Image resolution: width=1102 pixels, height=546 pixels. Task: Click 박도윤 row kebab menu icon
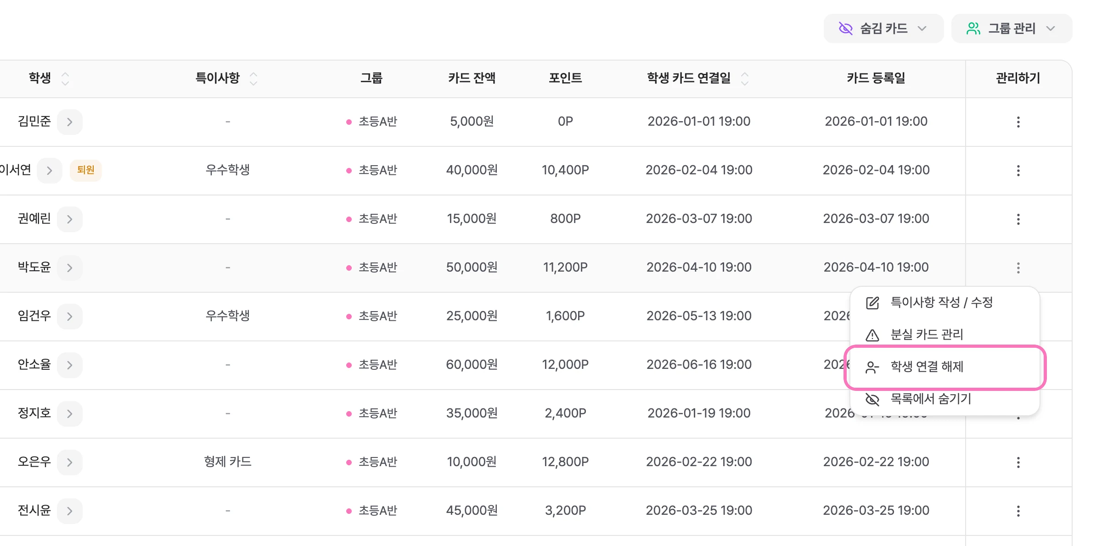1018,268
